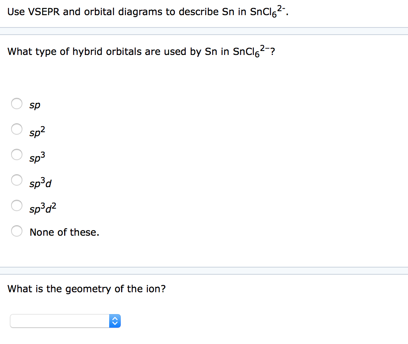Click the sp³ answer label text
Screen dimensions: 408x344
pyautogui.click(x=37, y=157)
